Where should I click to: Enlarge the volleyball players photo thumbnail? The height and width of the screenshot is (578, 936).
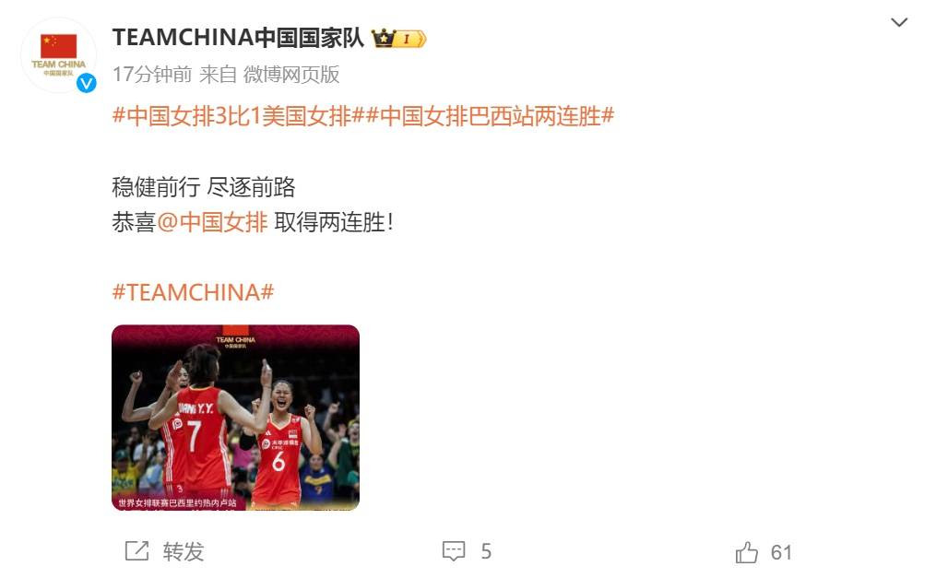click(x=235, y=418)
